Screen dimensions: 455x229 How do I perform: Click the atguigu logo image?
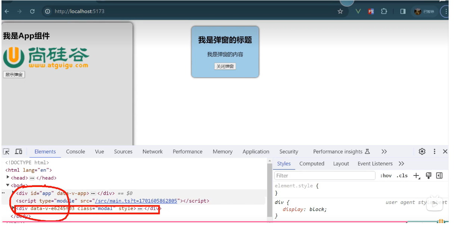click(x=46, y=58)
